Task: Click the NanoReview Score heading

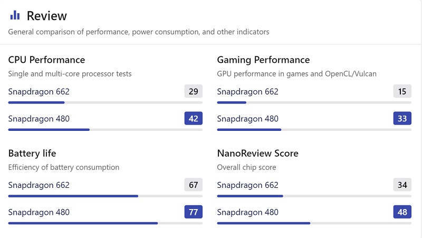Action: [x=257, y=153]
